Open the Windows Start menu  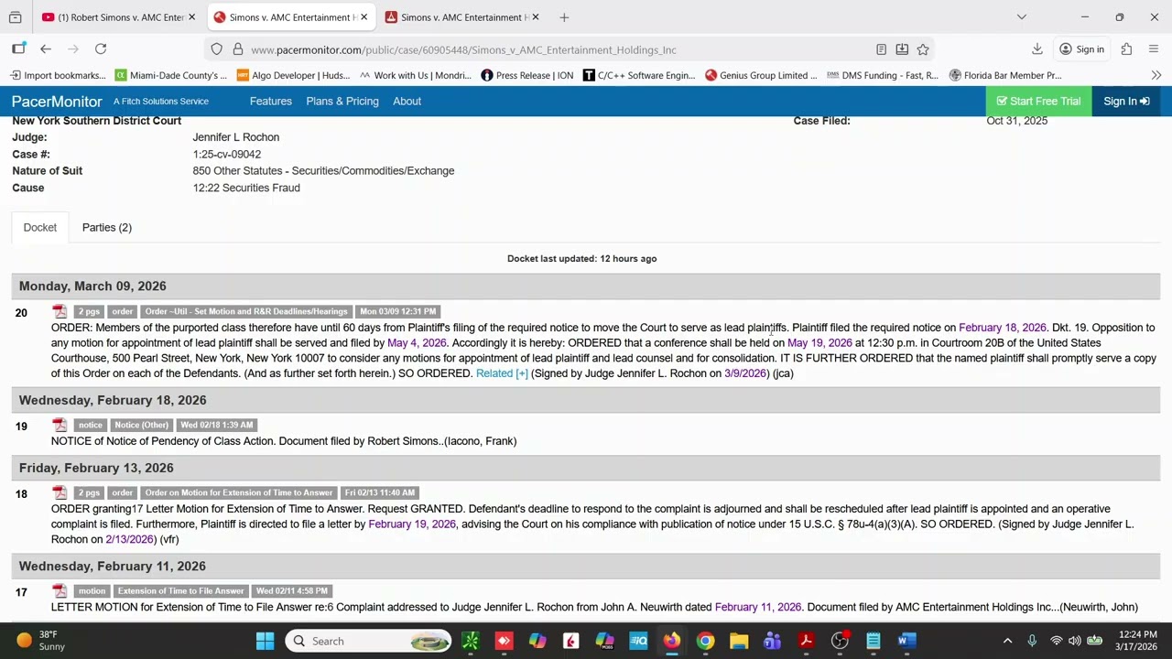[x=265, y=641]
